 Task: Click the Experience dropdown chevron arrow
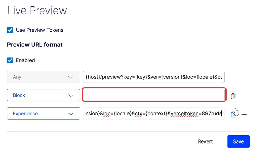click(x=71, y=114)
